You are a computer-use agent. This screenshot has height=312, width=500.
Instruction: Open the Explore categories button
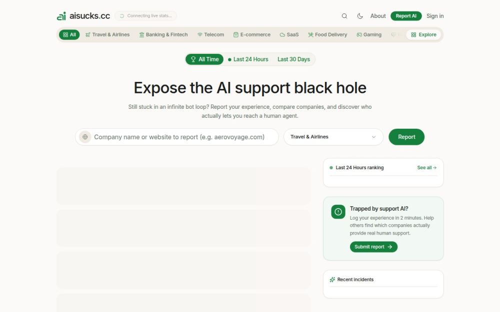(423, 35)
